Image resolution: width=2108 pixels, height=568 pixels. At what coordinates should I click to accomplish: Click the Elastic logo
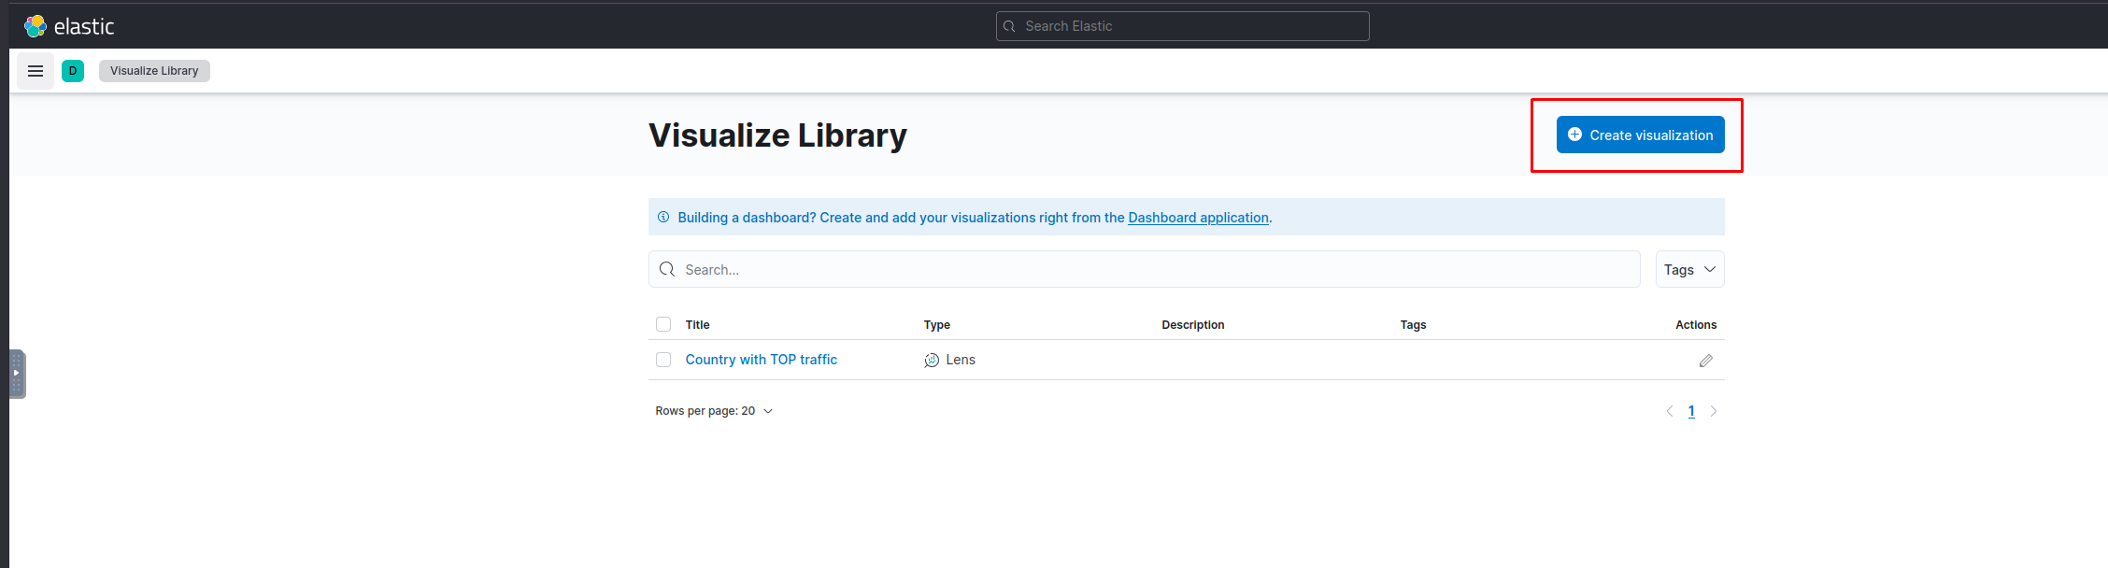point(69,26)
